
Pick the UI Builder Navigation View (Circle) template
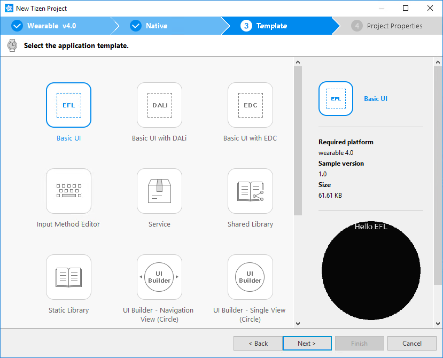click(x=159, y=277)
